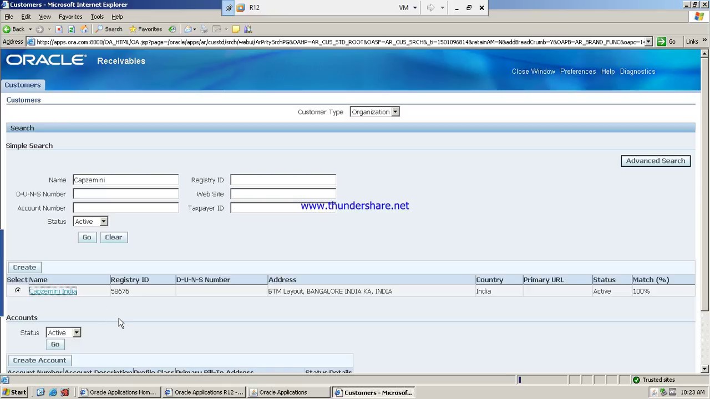Image resolution: width=710 pixels, height=399 pixels.
Task: Open the Capzemini India customer link
Action: pos(53,291)
